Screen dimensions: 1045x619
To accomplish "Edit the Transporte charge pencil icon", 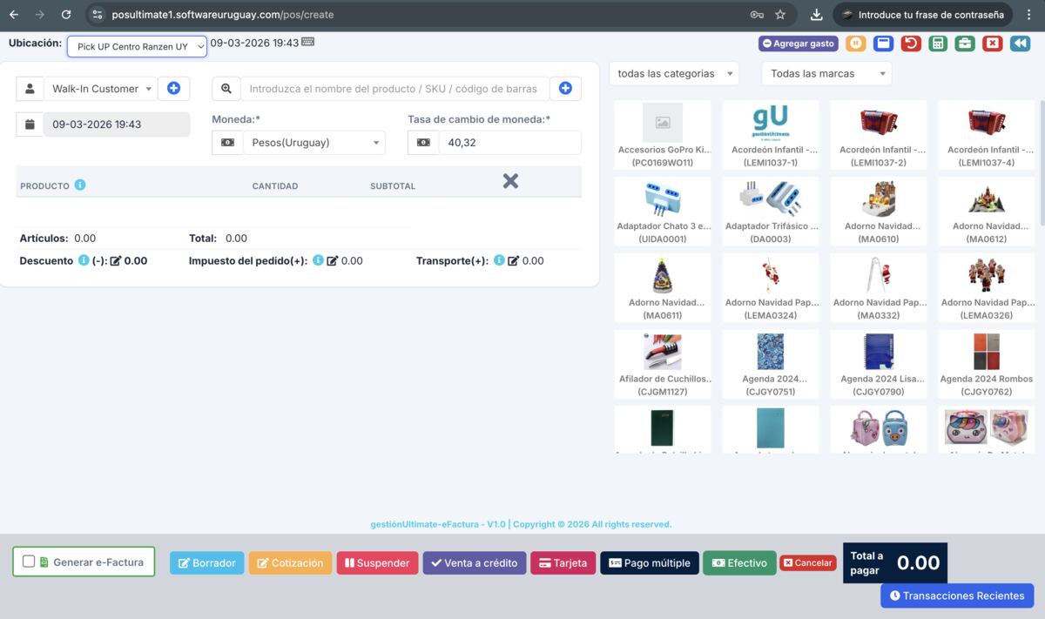I will tap(513, 260).
